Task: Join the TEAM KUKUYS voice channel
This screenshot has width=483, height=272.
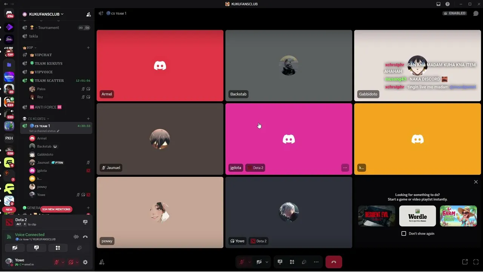Action: coord(56,63)
